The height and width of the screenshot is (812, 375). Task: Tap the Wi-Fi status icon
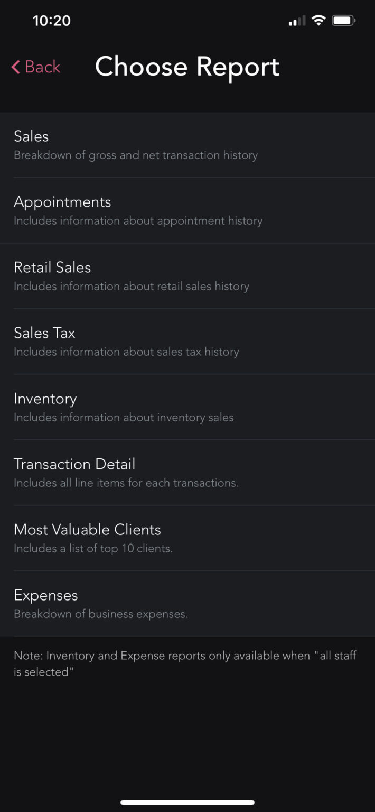(318, 21)
